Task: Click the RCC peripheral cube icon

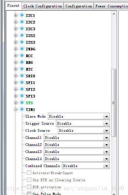Action: 22,55
